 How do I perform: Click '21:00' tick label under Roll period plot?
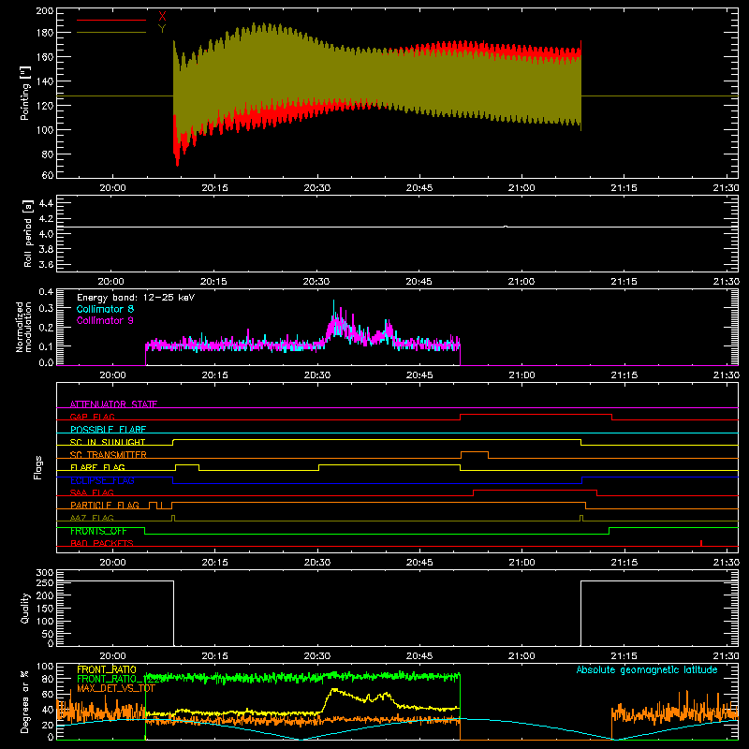521,282
